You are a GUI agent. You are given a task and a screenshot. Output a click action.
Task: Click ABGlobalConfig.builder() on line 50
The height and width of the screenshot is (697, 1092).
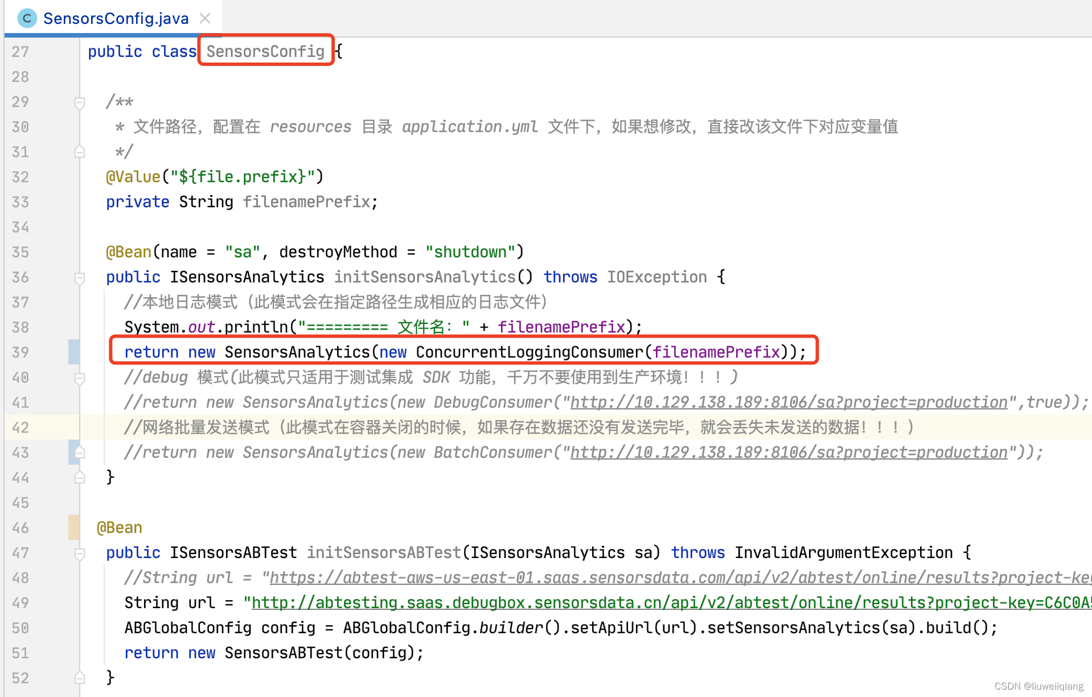452,628
